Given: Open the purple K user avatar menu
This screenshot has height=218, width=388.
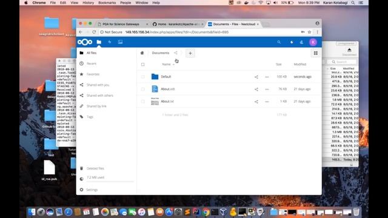Looking at the screenshot, I should tap(313, 42).
